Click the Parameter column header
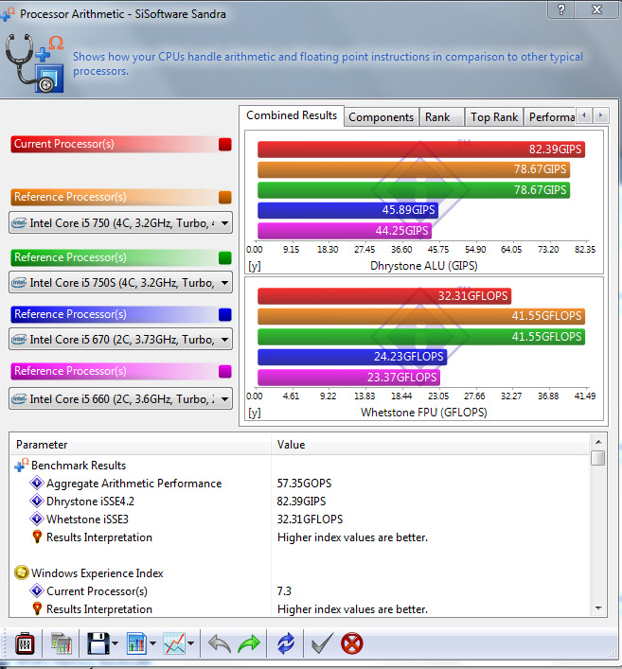The image size is (622, 669). pos(140,445)
